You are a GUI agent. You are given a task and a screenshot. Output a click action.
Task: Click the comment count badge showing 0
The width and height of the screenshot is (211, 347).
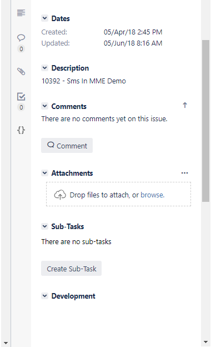pos(21,49)
